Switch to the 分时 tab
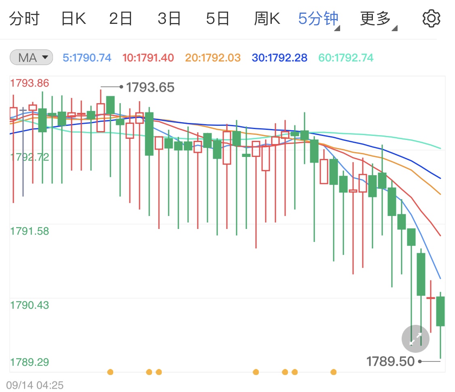The height and width of the screenshot is (392, 455). [x=25, y=18]
